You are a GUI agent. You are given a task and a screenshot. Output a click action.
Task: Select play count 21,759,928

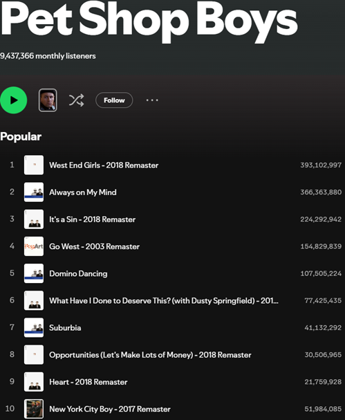point(323,382)
